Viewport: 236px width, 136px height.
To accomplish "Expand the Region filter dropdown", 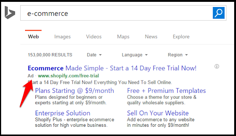I will click(x=178, y=55).
